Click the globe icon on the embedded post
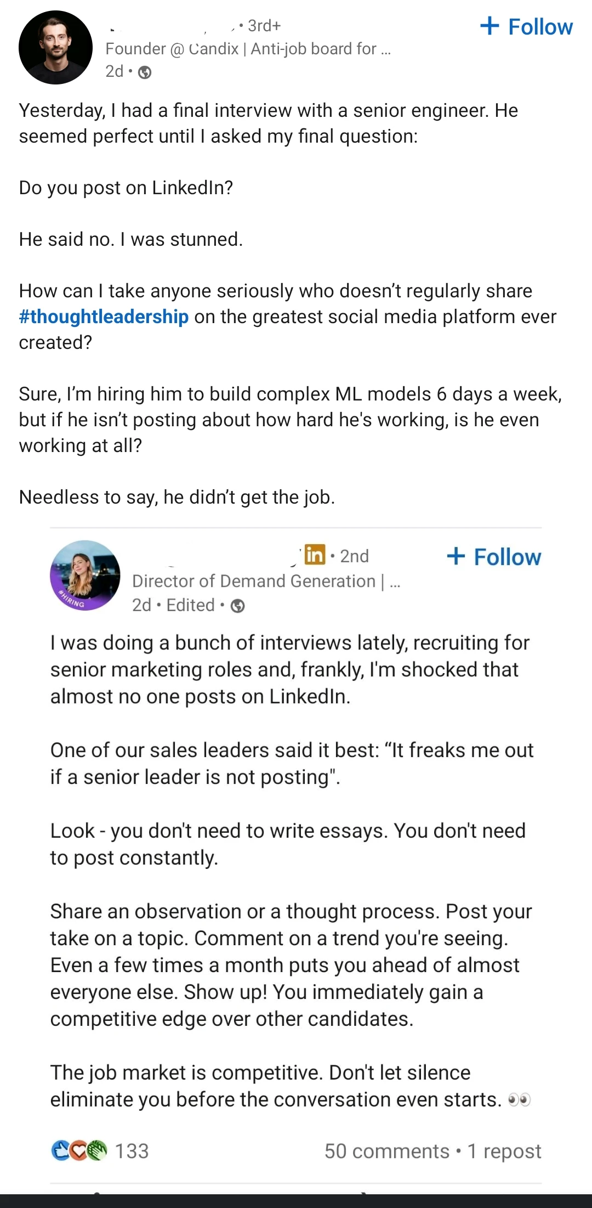Viewport: 592px width, 1208px height. (237, 605)
